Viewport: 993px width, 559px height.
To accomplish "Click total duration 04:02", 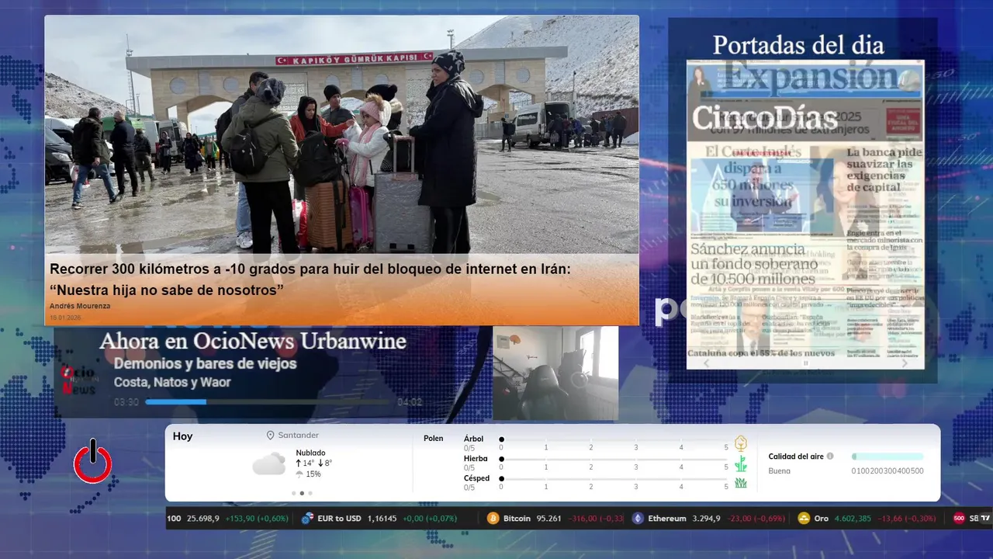I will point(410,402).
